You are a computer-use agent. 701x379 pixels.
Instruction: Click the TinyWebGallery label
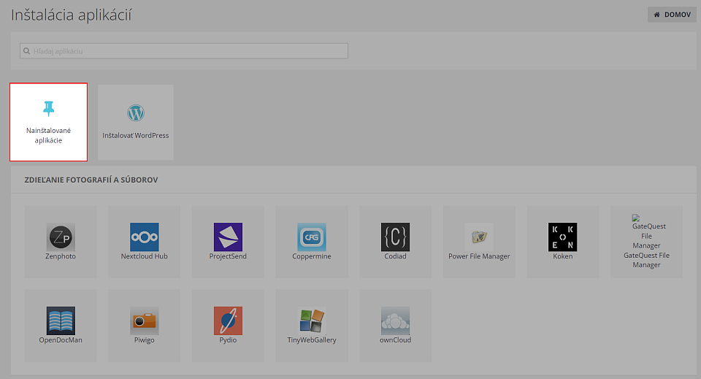click(312, 340)
